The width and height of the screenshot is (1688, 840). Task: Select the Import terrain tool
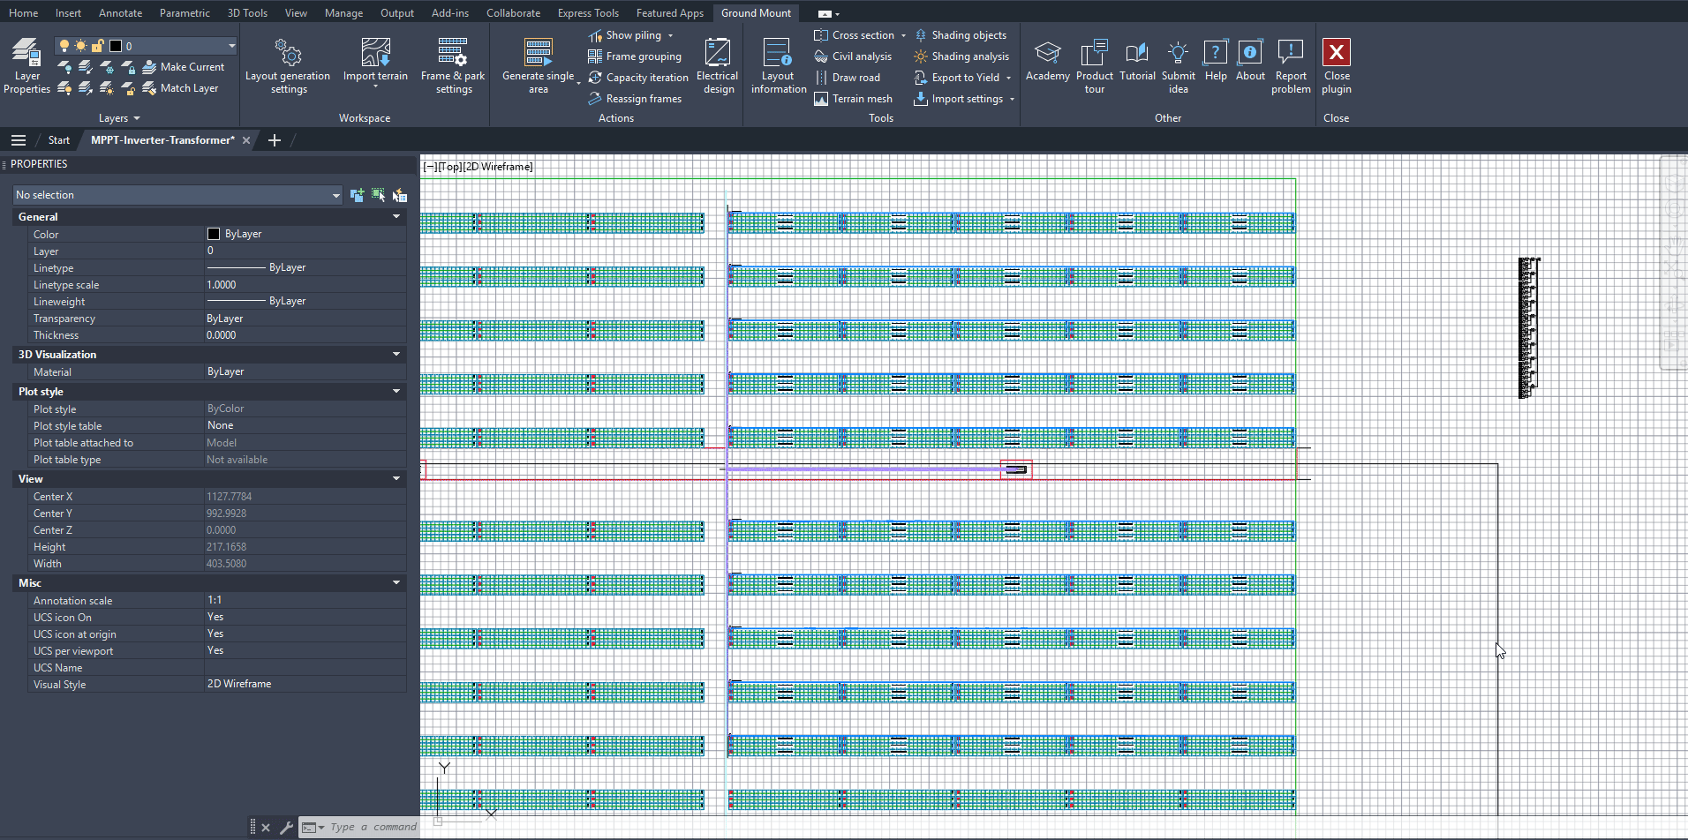tap(375, 62)
